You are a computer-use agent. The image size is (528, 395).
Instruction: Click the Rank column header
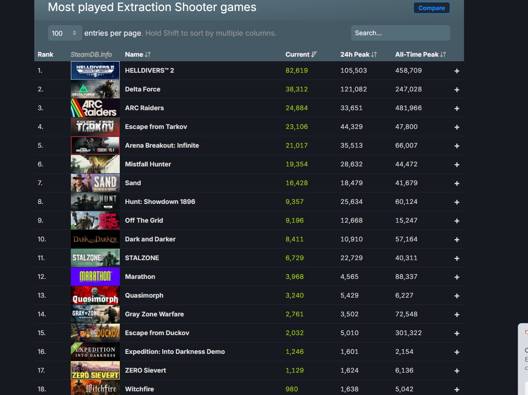(x=45, y=54)
